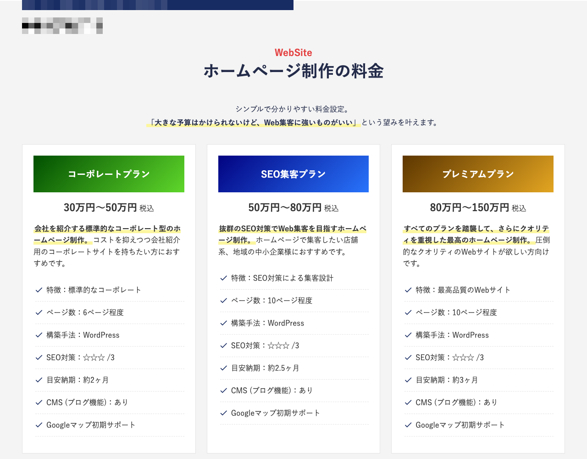The height and width of the screenshot is (459, 587).
Task: Click SEO集客プラン's CMS (ブログ機能)：あり text
Action: 272,391
